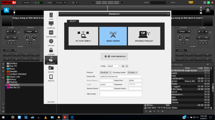Trigger right deck hotcue pad 4

click(207, 55)
